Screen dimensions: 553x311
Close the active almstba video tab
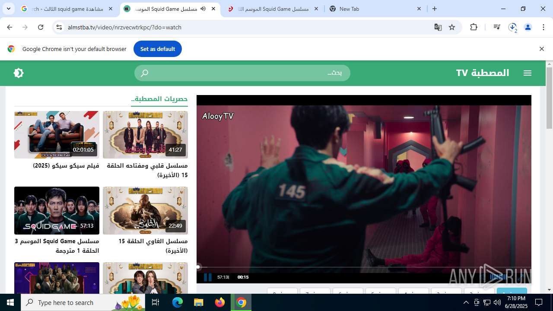pos(213,9)
